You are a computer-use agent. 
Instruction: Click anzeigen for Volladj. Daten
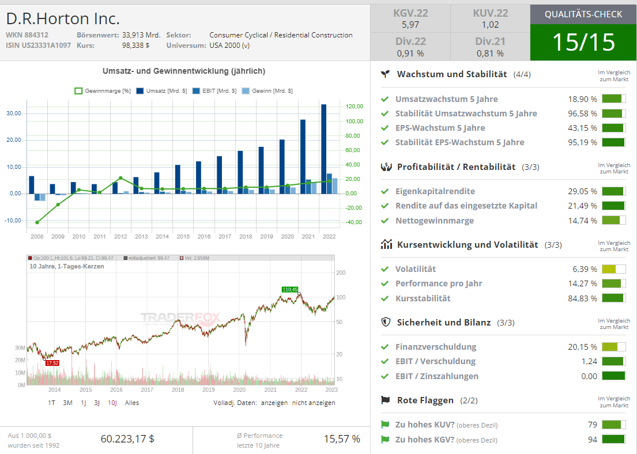coord(274,403)
